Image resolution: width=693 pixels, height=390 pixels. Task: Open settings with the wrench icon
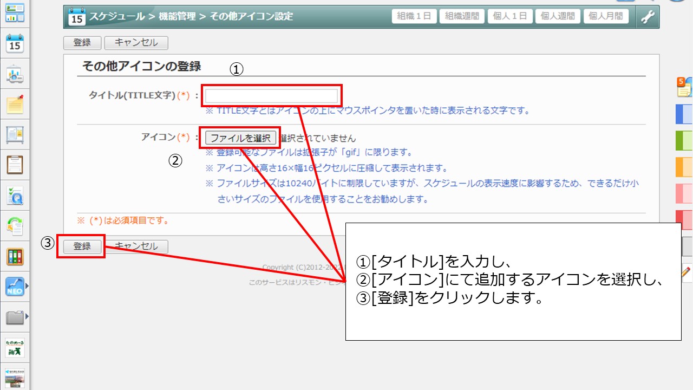pyautogui.click(x=648, y=17)
